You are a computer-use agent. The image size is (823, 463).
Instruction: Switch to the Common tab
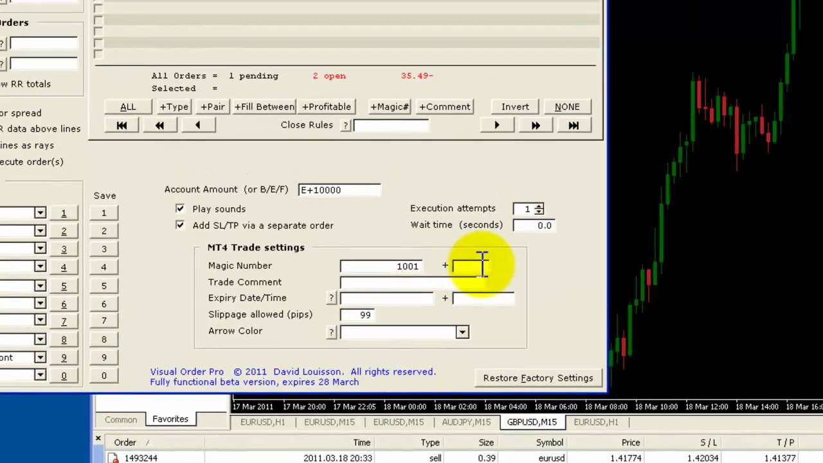[x=121, y=420]
